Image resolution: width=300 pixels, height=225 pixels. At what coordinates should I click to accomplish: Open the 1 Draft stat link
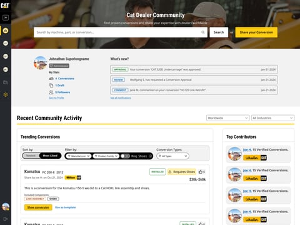(x=60, y=86)
